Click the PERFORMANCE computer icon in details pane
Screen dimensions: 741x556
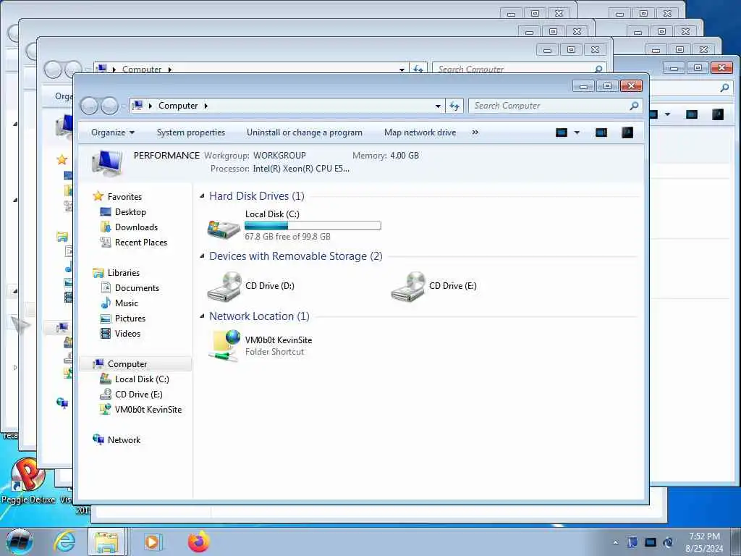(108, 162)
